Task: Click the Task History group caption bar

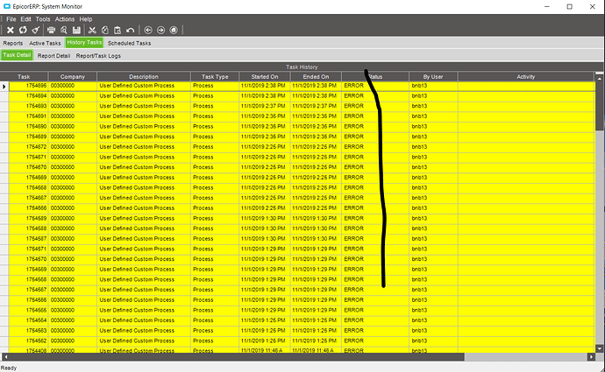Action: pyautogui.click(x=302, y=67)
